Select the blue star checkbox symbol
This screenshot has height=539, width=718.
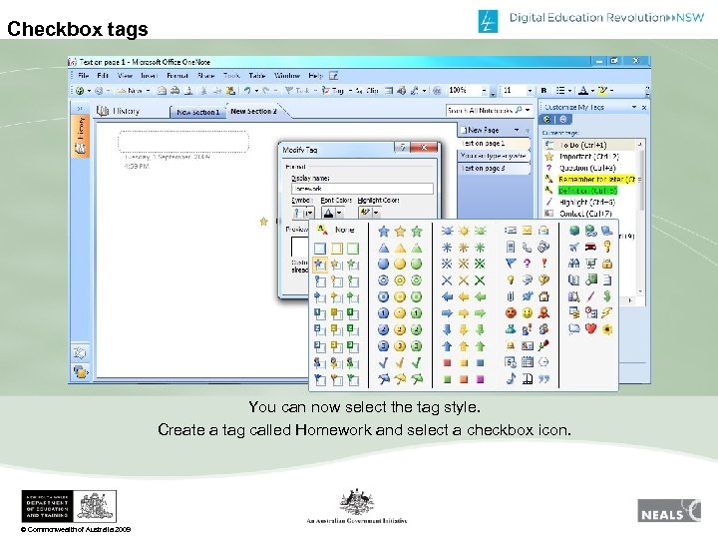(x=320, y=265)
